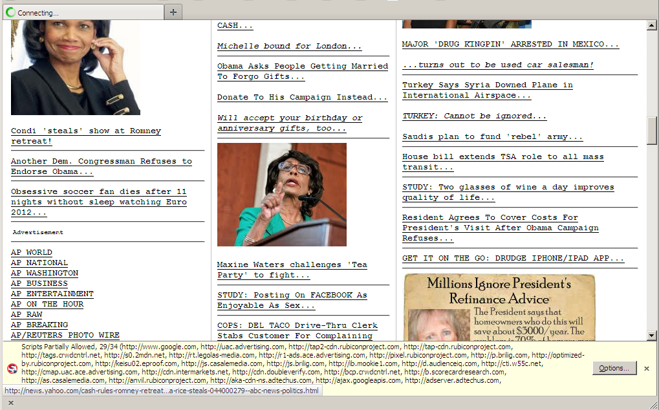
Task: Open 'MAJOR DRUG KINGPIN ARRESTED IN MEXICO' link
Action: pos(511,44)
